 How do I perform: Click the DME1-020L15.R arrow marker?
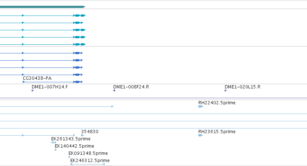click(x=226, y=91)
